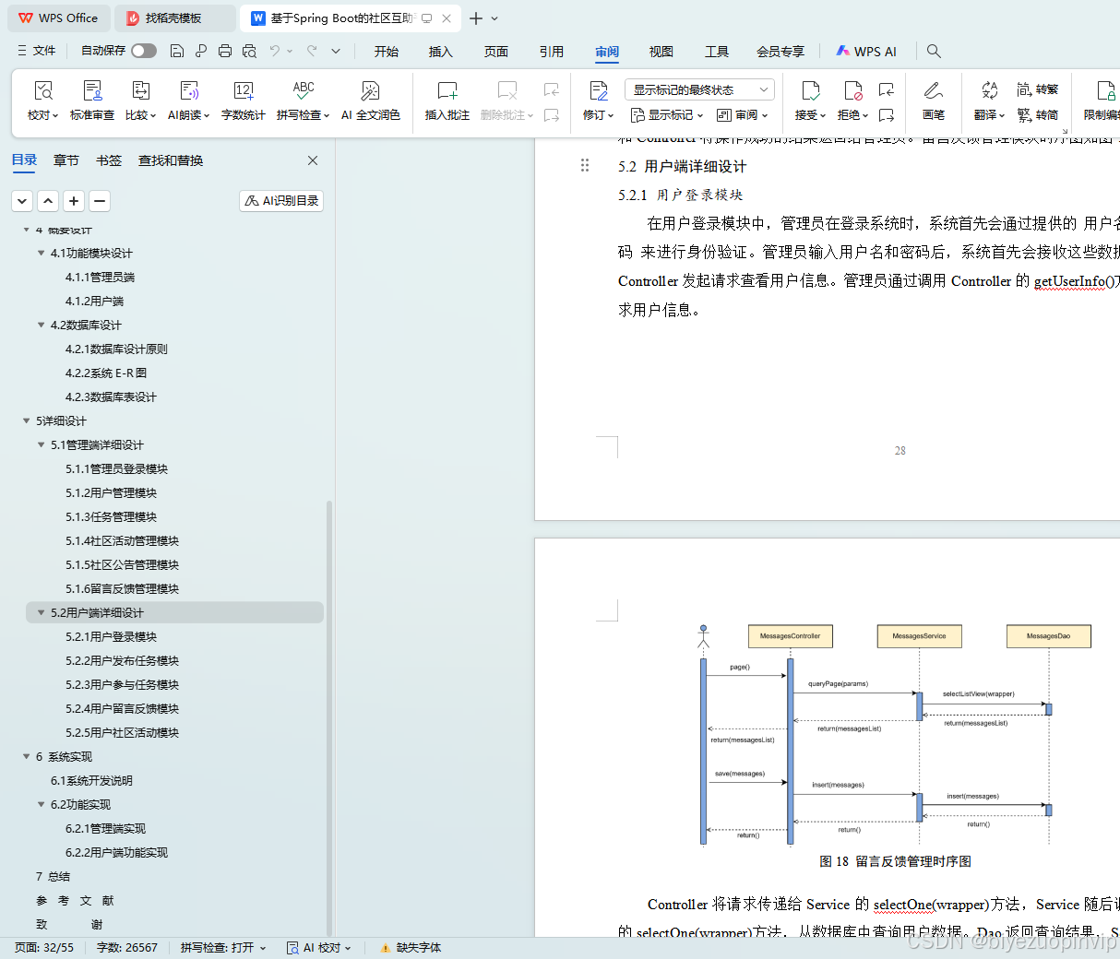Click the search magnifier icon in ribbon
The height and width of the screenshot is (959, 1120).
pyautogui.click(x=934, y=51)
